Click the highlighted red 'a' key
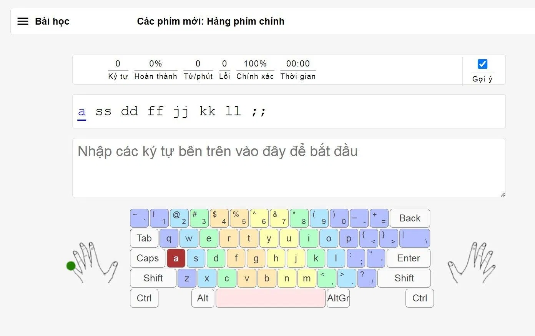Image resolution: width=535 pixels, height=336 pixels. pyautogui.click(x=176, y=258)
